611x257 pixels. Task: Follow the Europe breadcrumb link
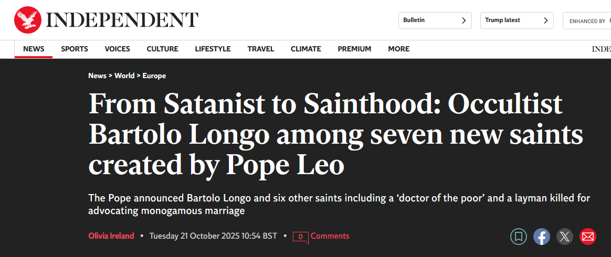154,76
